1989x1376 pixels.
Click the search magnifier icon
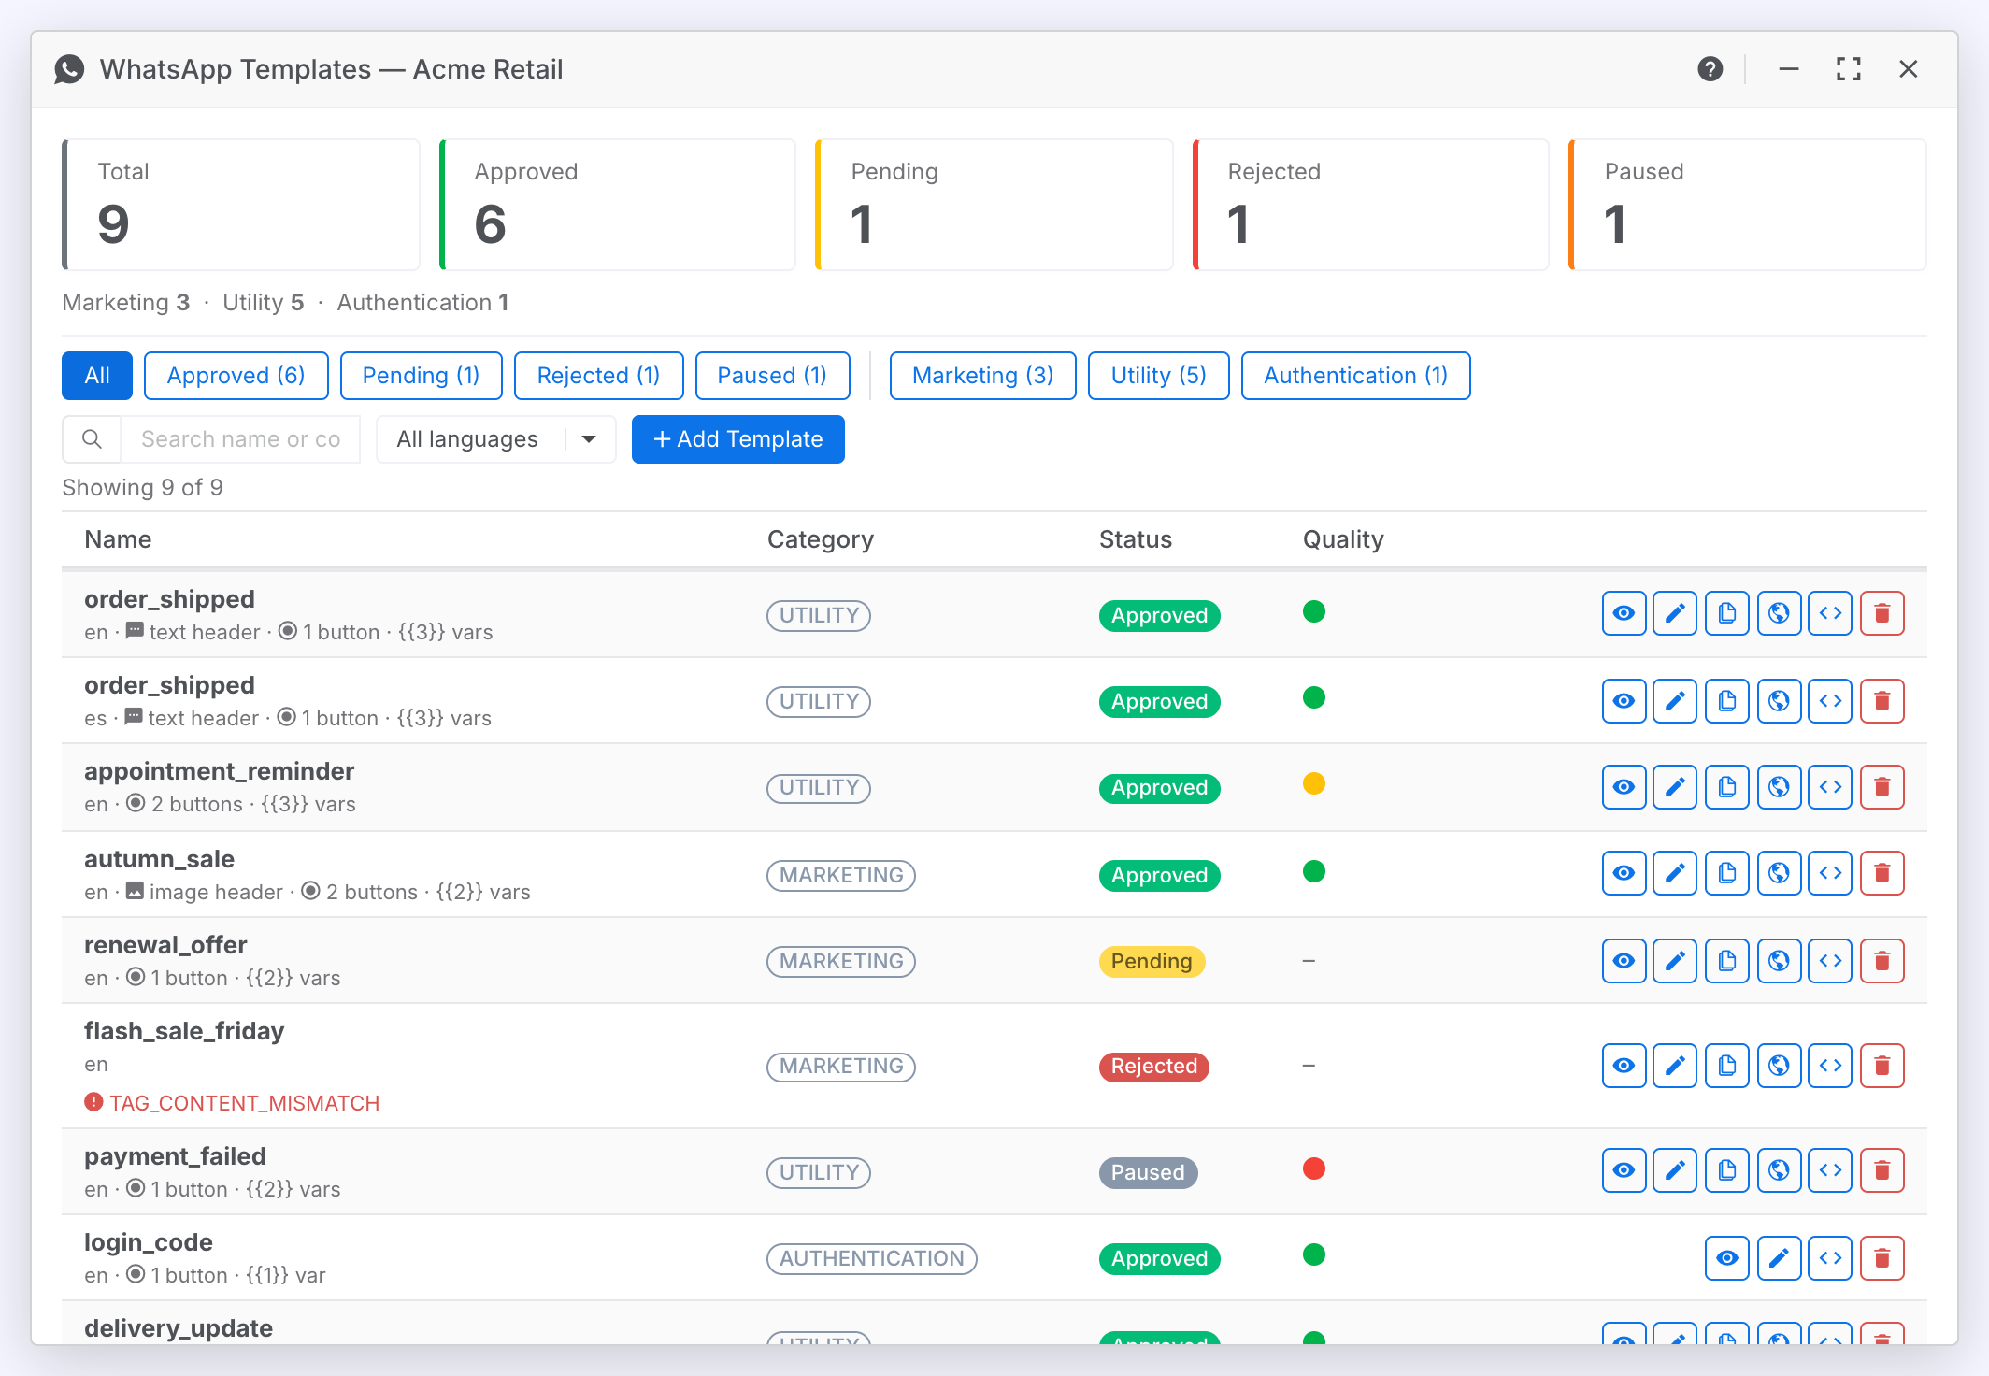coord(92,439)
